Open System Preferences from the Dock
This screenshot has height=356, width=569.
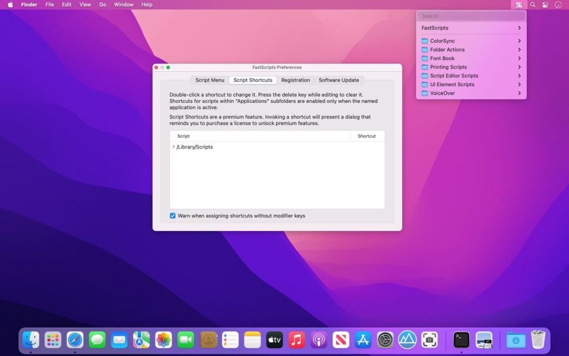(x=385, y=339)
